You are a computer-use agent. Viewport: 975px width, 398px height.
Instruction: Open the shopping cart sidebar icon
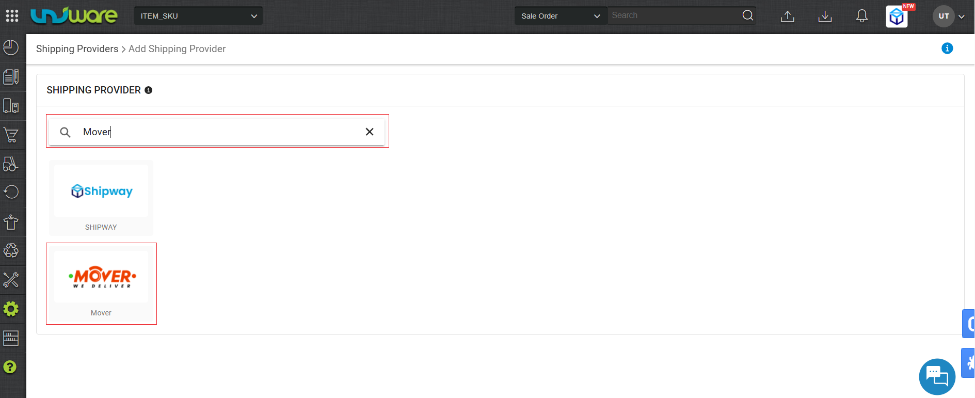pyautogui.click(x=11, y=135)
